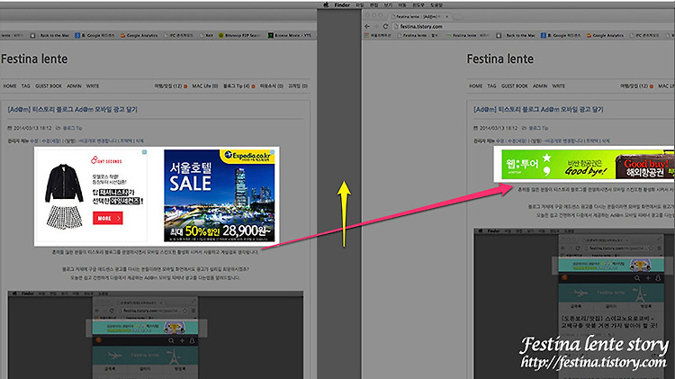The image size is (675, 379).
Task: Open GUEST BOOK in the right window blog menu
Action: pos(515,86)
